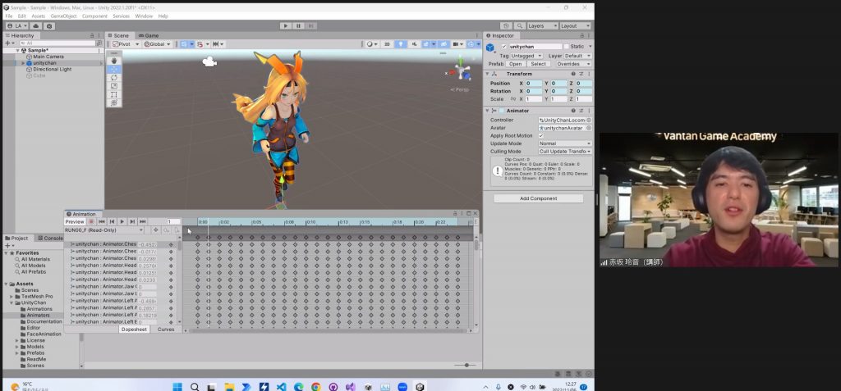
Task: Open the Update Mode Normal dropdown
Action: pos(565,143)
